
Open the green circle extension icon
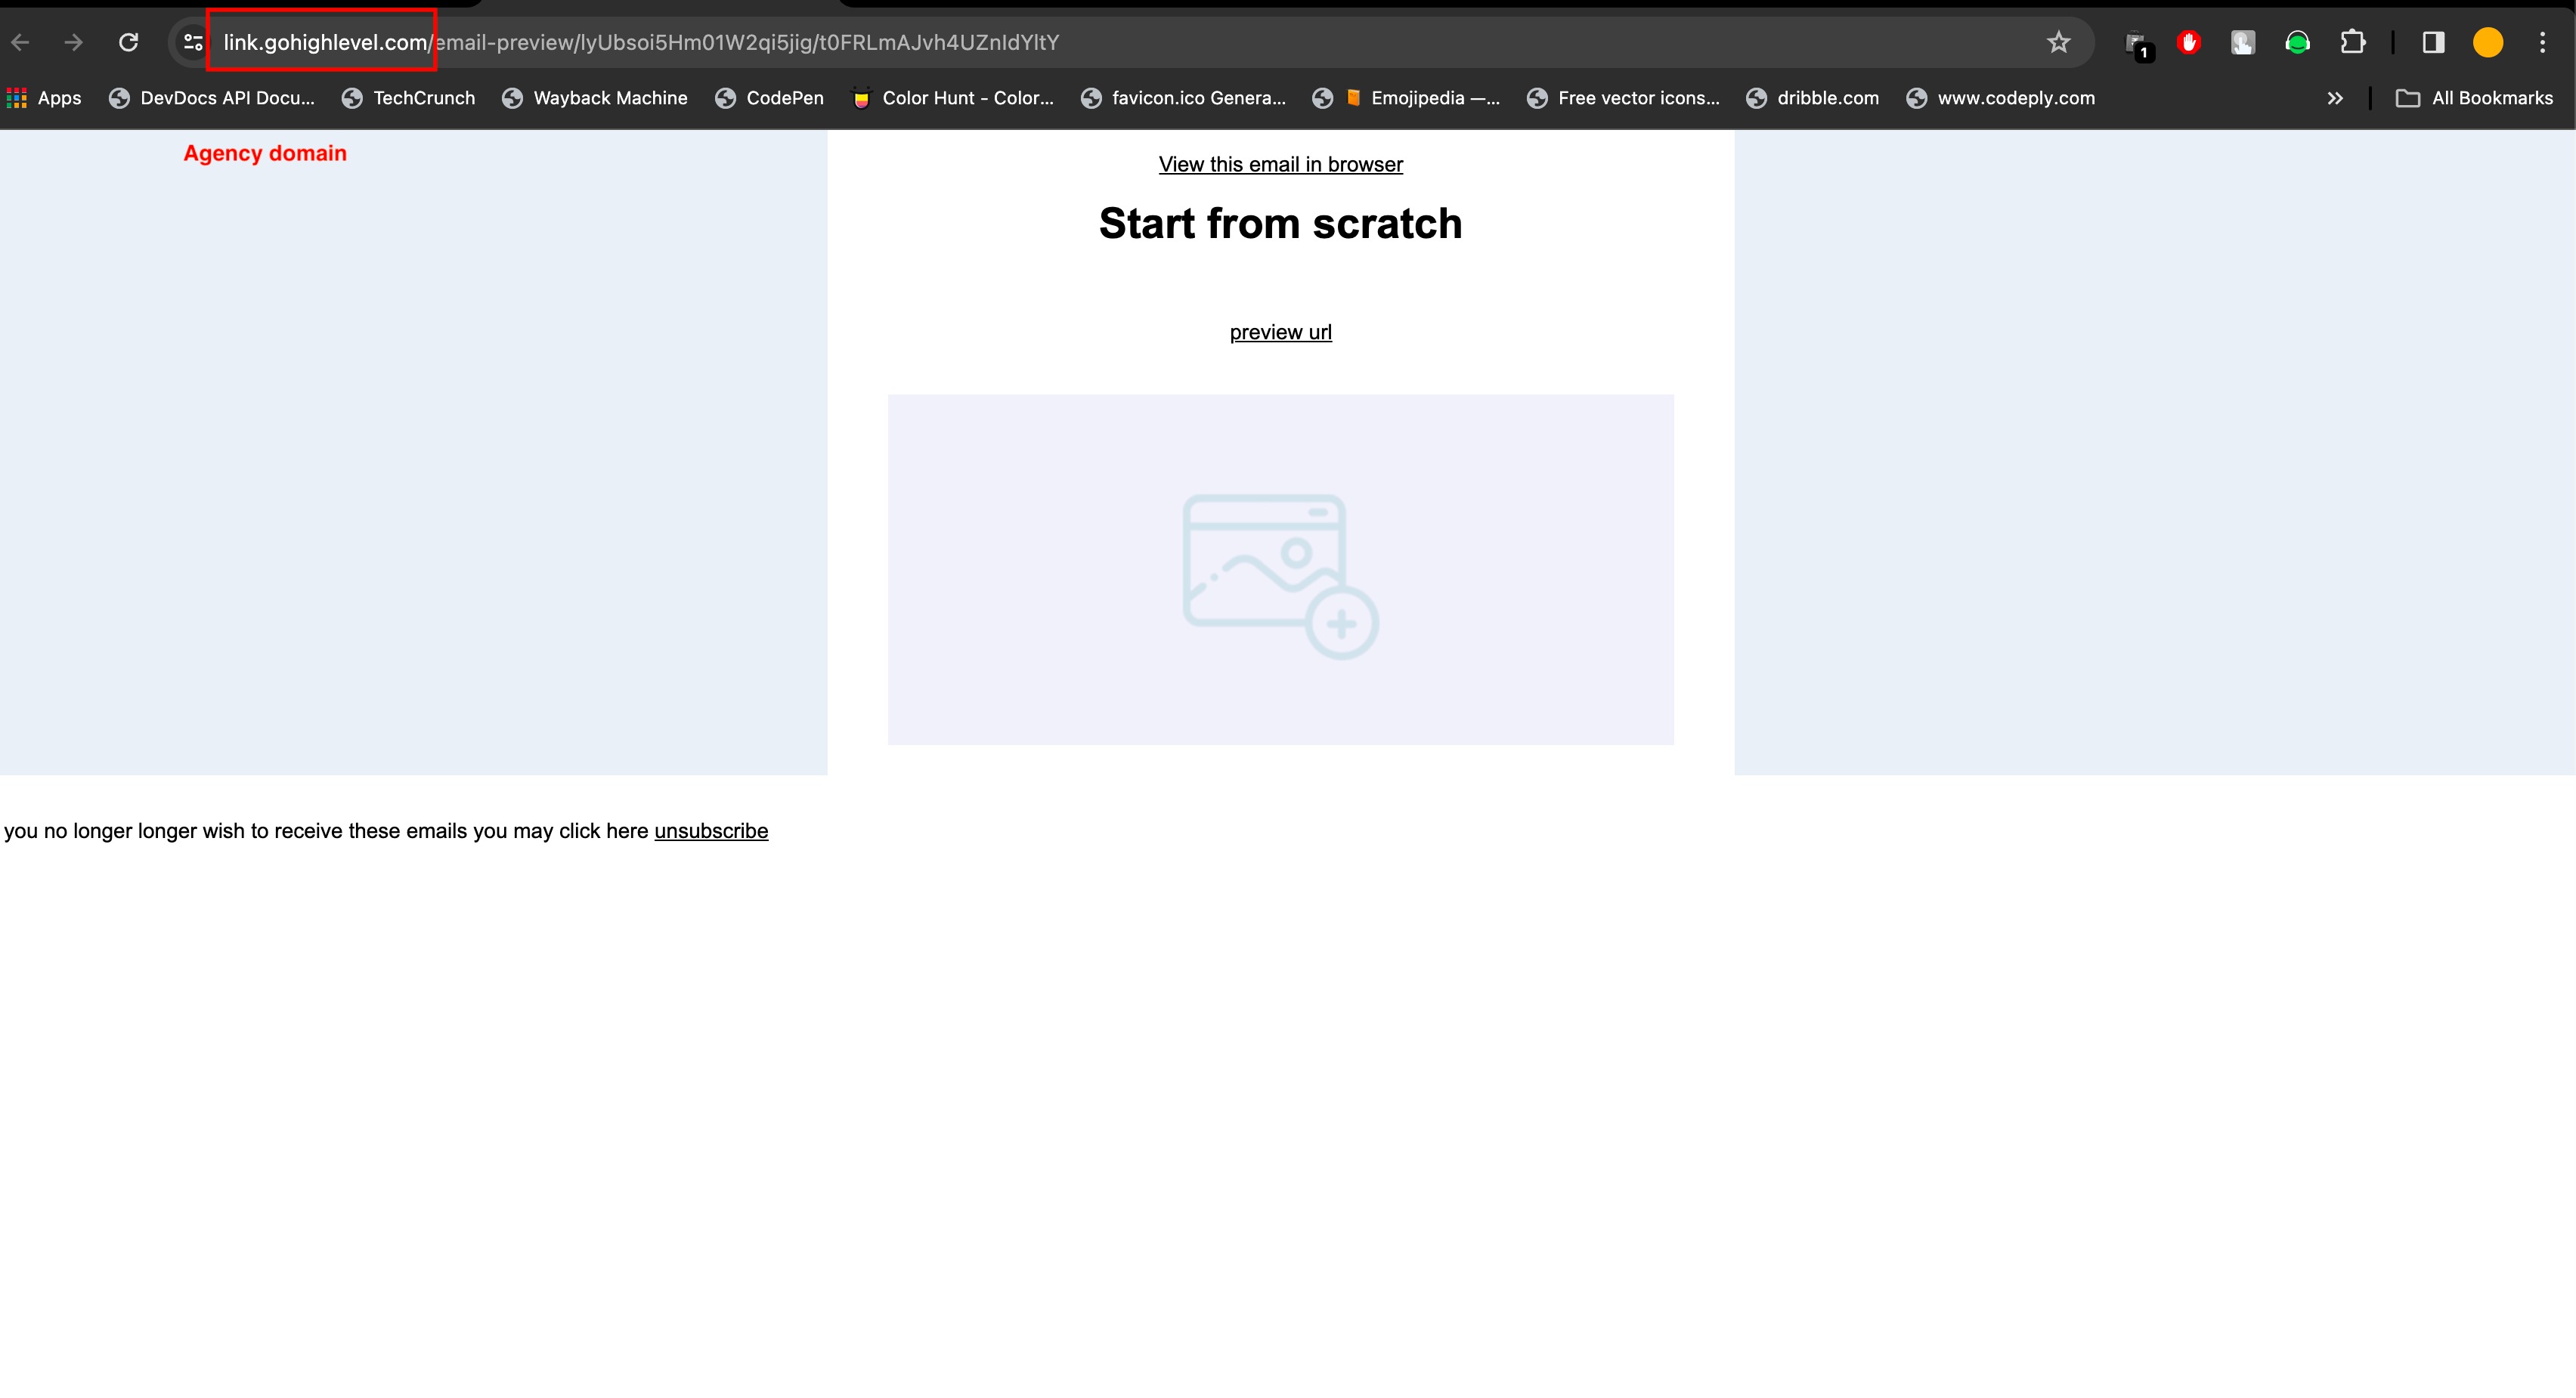point(2297,42)
